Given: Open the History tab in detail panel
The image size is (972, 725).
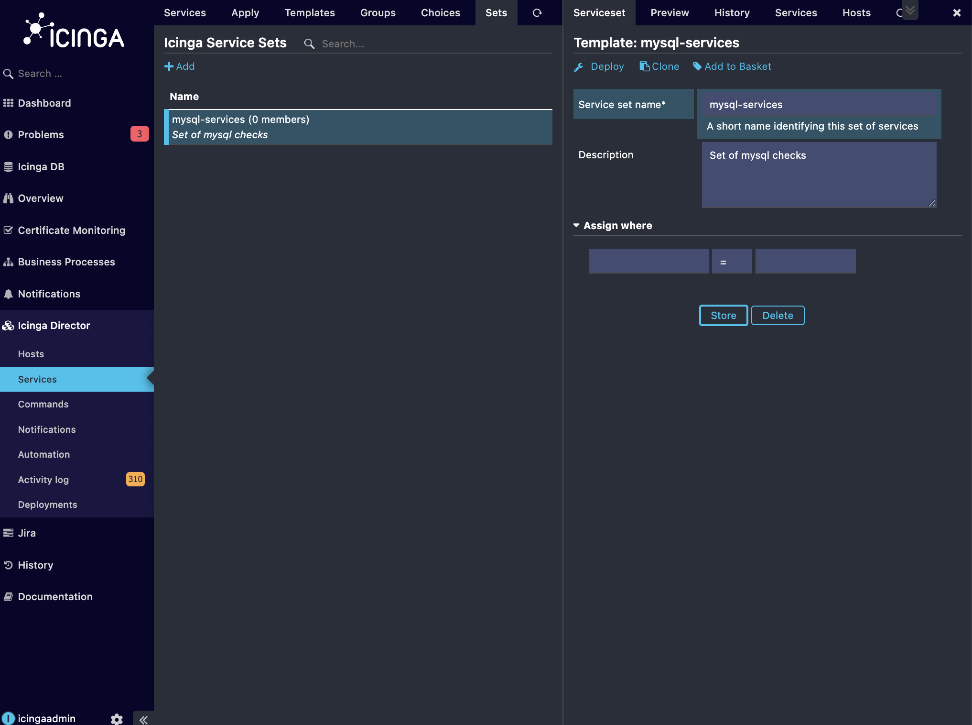Looking at the screenshot, I should tap(732, 13).
